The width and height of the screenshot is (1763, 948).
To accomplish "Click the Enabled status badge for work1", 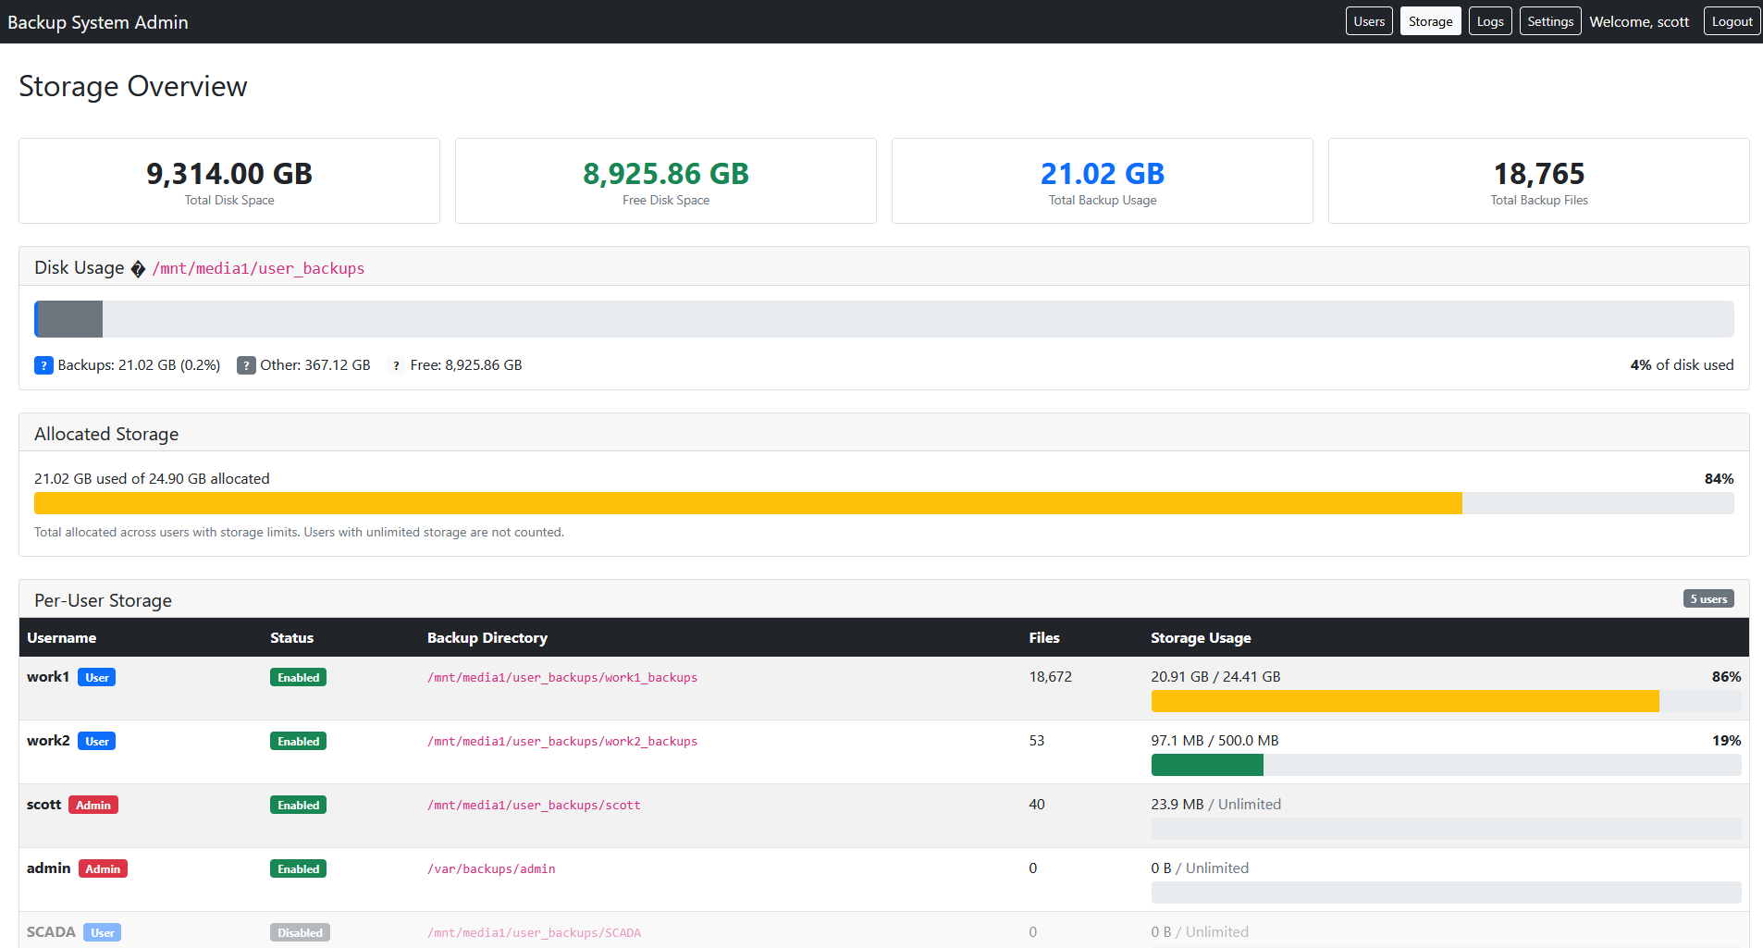I will click(298, 678).
